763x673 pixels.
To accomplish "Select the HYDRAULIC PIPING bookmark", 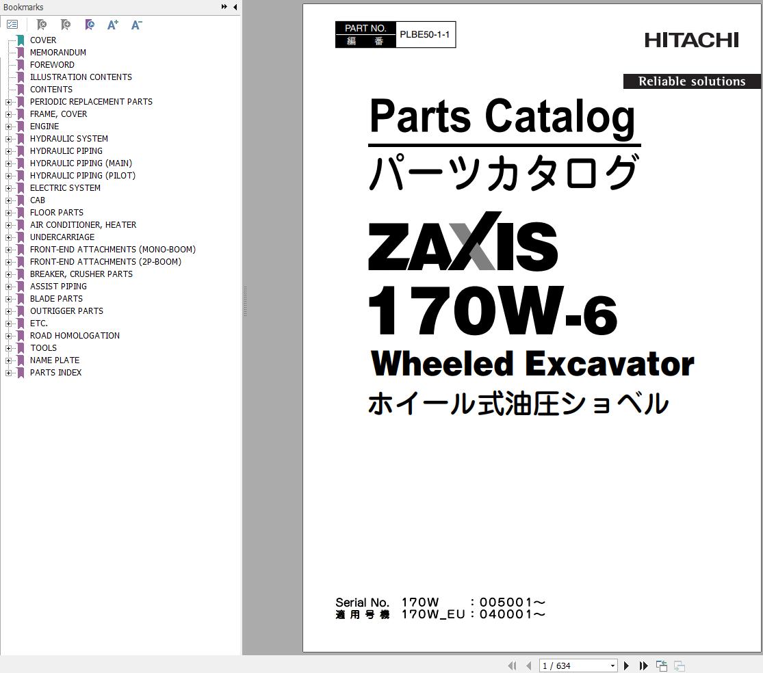I will pos(66,150).
